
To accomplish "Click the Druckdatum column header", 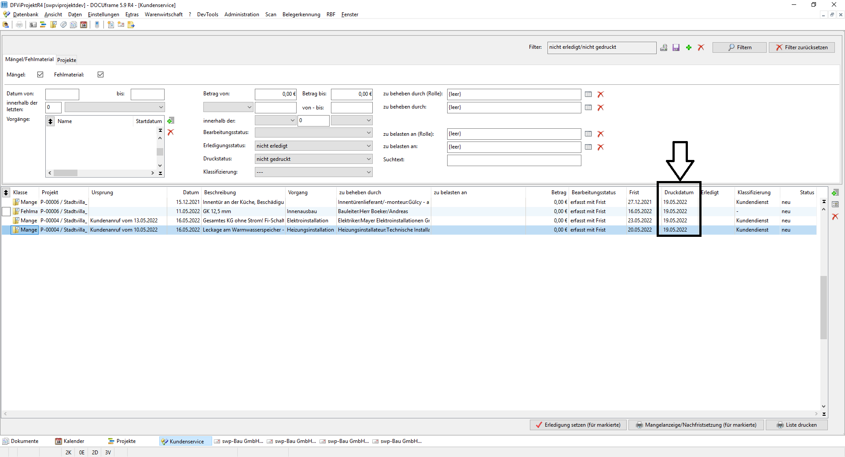I will (679, 192).
